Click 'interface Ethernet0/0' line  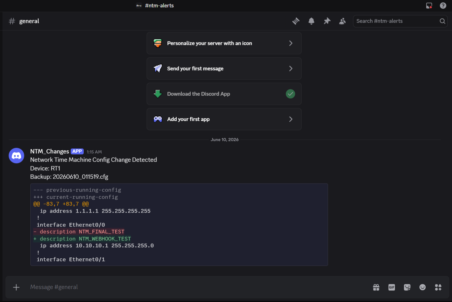71,225
